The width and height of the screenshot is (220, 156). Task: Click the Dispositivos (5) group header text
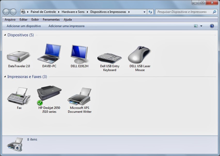click(21, 35)
